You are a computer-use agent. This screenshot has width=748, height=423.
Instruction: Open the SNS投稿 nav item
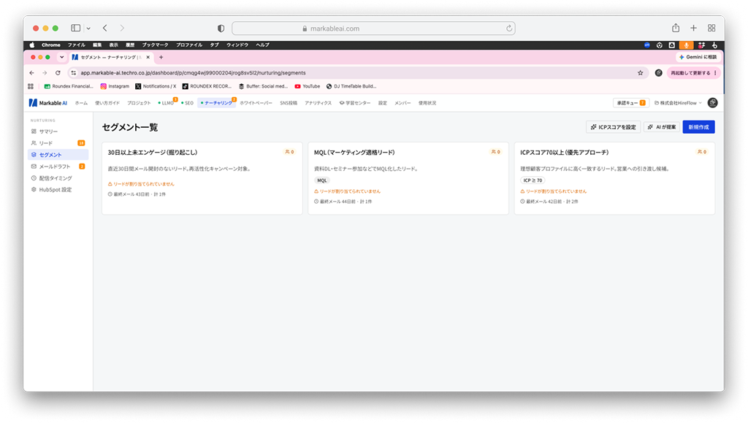[x=289, y=103]
